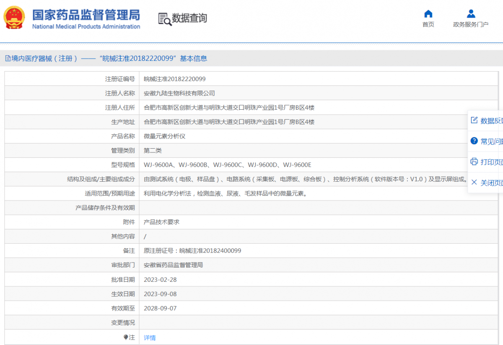Click the 产品储存条件及有效期 label cell

[72, 208]
